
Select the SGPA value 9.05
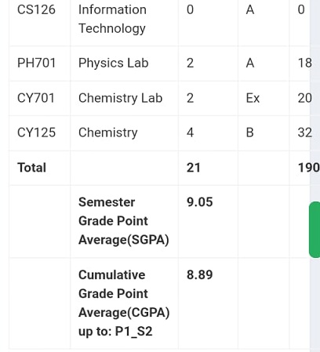pyautogui.click(x=200, y=202)
